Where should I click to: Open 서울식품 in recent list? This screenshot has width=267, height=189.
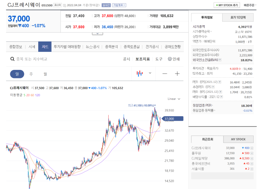[x=198, y=169]
